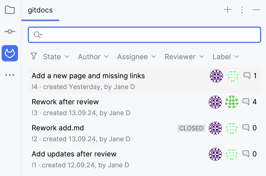Screen dimensions: 266x176
Task: Open comment thread on Add a new page
Action: pyautogui.click(x=247, y=76)
